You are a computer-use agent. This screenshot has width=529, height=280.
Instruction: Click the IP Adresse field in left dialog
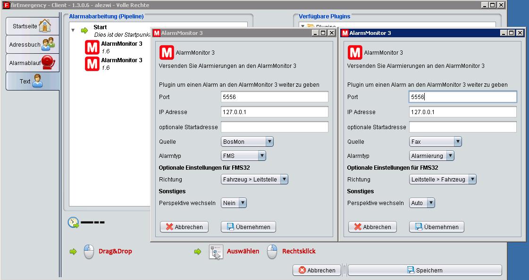(275, 112)
